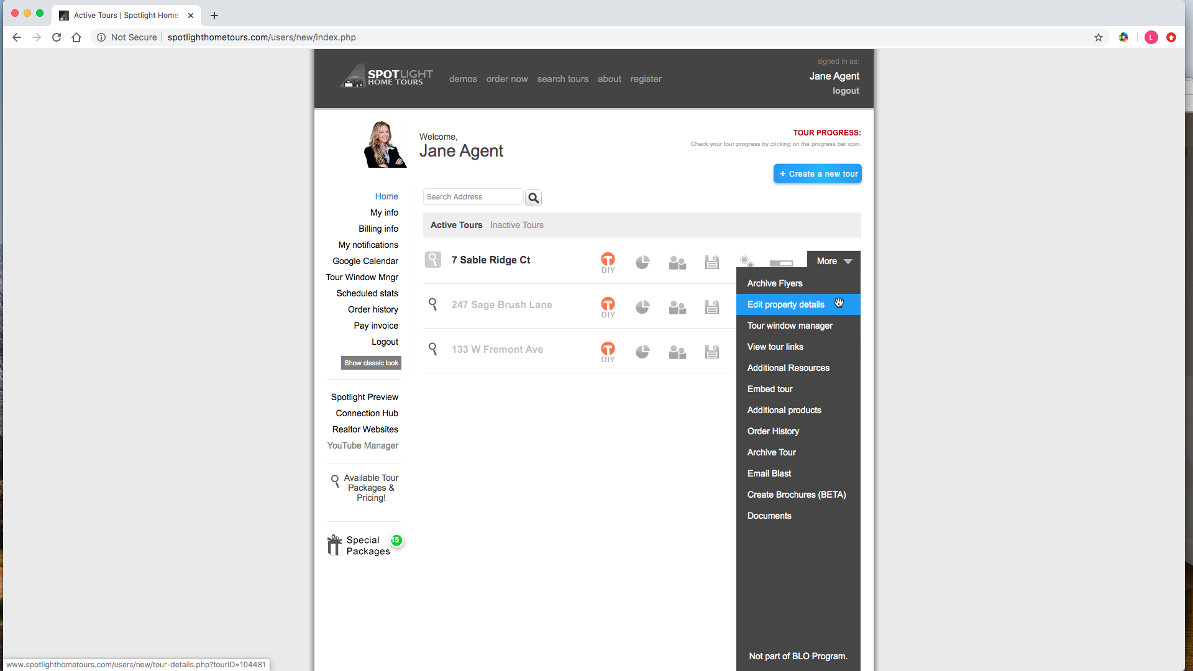Viewport: 1193px width, 671px height.
Task: Click the floppy disk save icon for 7 Sable Ridge Ct
Action: [x=712, y=262]
